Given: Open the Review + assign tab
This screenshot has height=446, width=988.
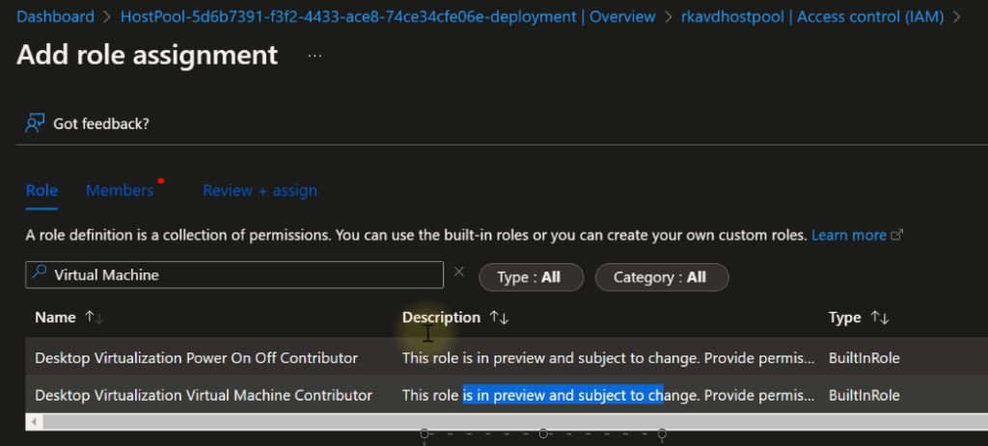Looking at the screenshot, I should click(260, 191).
